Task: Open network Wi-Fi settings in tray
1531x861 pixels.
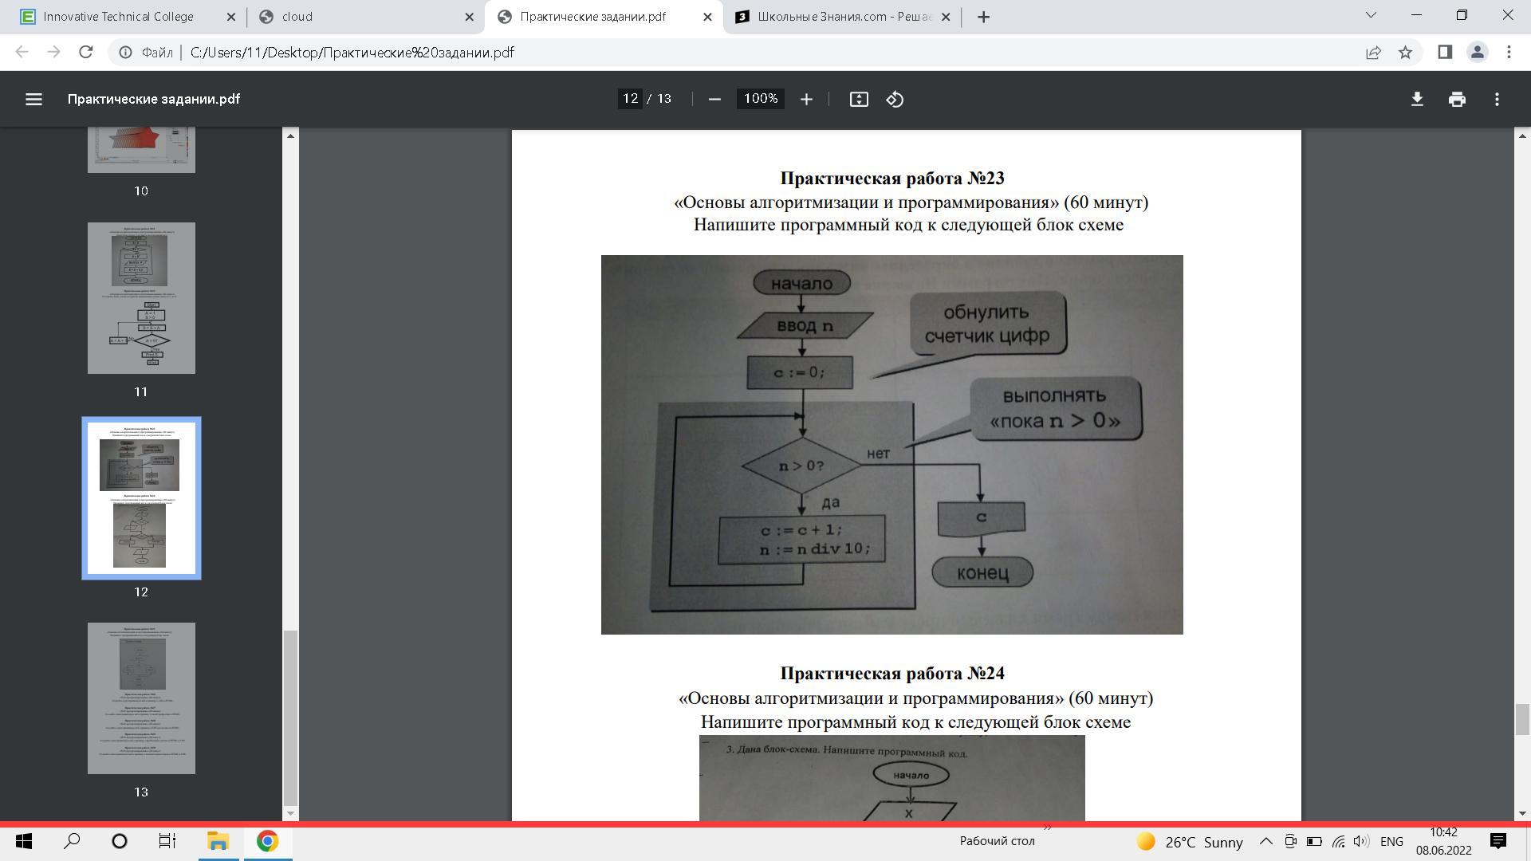Action: pos(1338,841)
